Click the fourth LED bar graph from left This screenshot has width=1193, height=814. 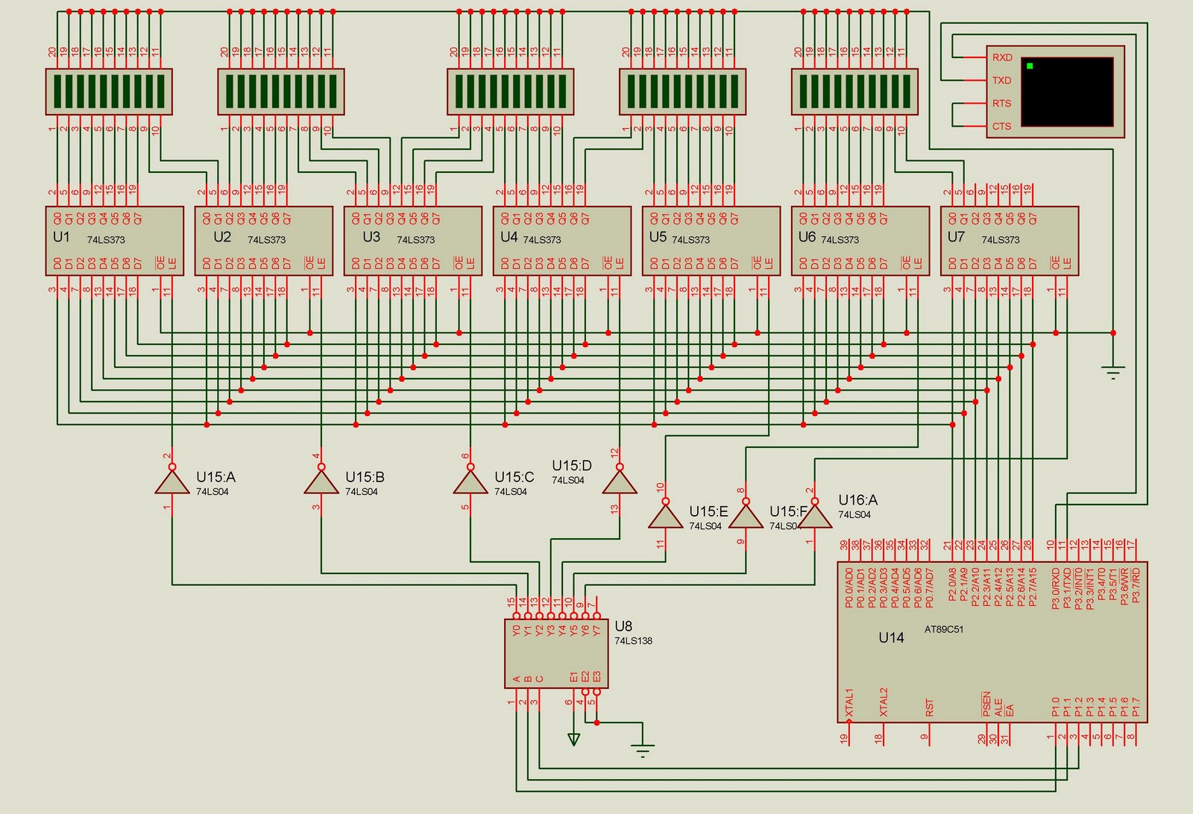tap(683, 92)
